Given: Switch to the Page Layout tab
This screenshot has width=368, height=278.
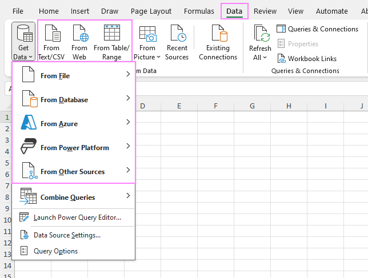Looking at the screenshot, I should [x=151, y=11].
